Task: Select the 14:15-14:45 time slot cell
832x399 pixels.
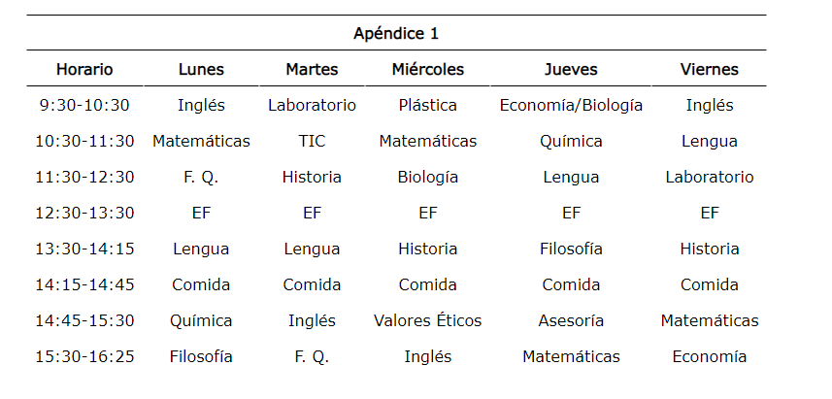Action: point(84,284)
